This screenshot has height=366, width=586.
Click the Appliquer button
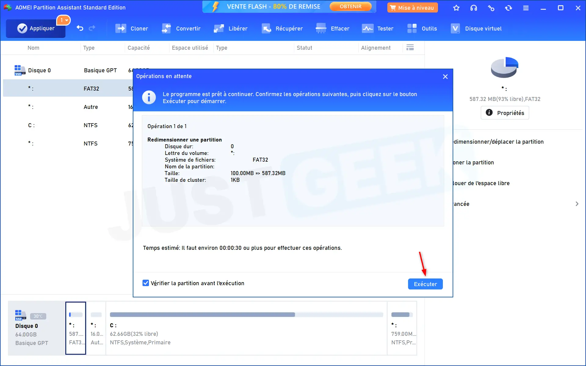(36, 28)
